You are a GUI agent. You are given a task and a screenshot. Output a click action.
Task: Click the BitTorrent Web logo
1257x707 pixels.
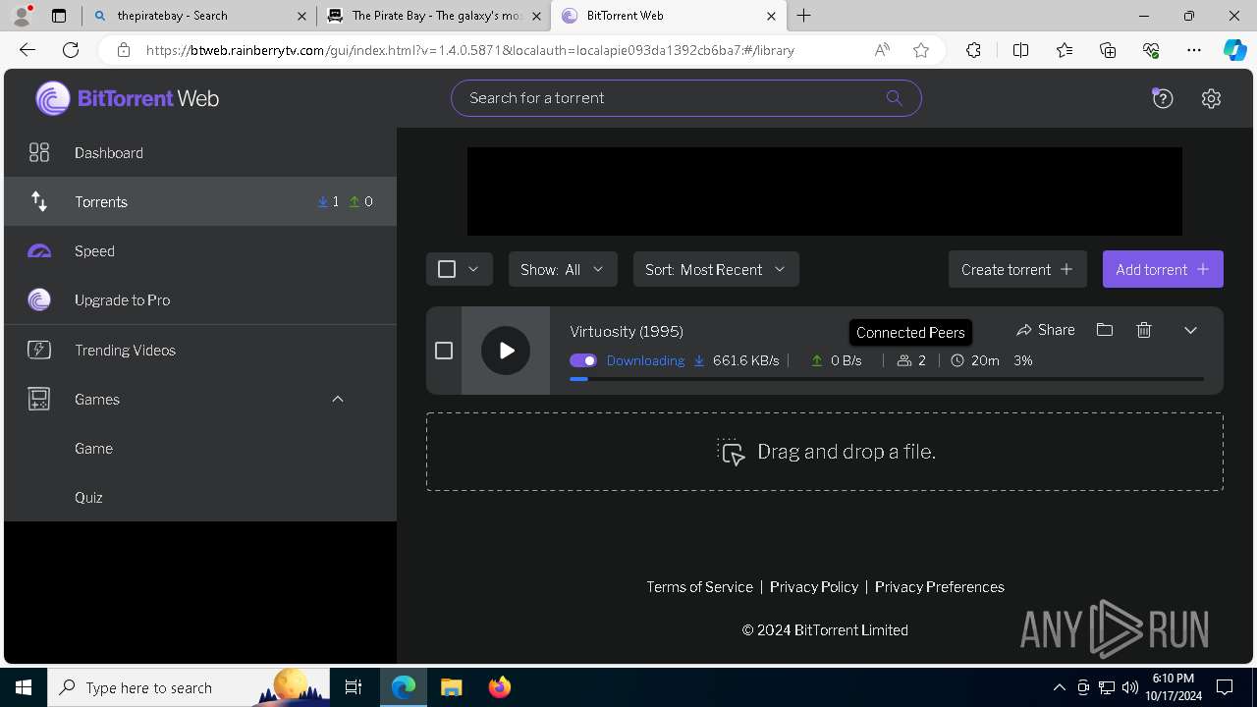tap(128, 98)
